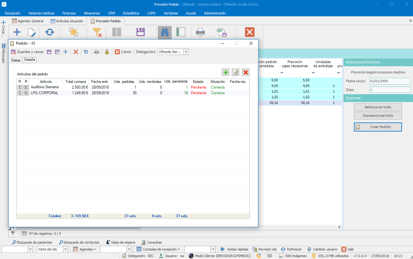This screenshot has height=259, width=413.
Task: Toggle the C button on Audífono Siemens row
Action: 20,87
